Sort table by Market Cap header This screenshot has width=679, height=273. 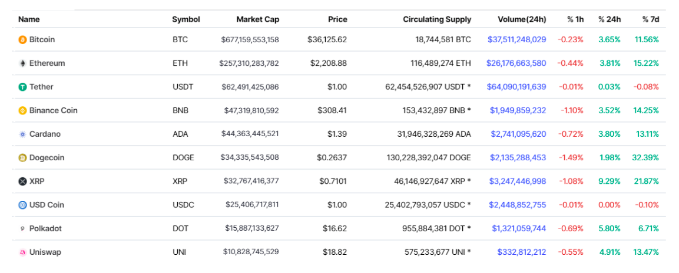coord(257,19)
